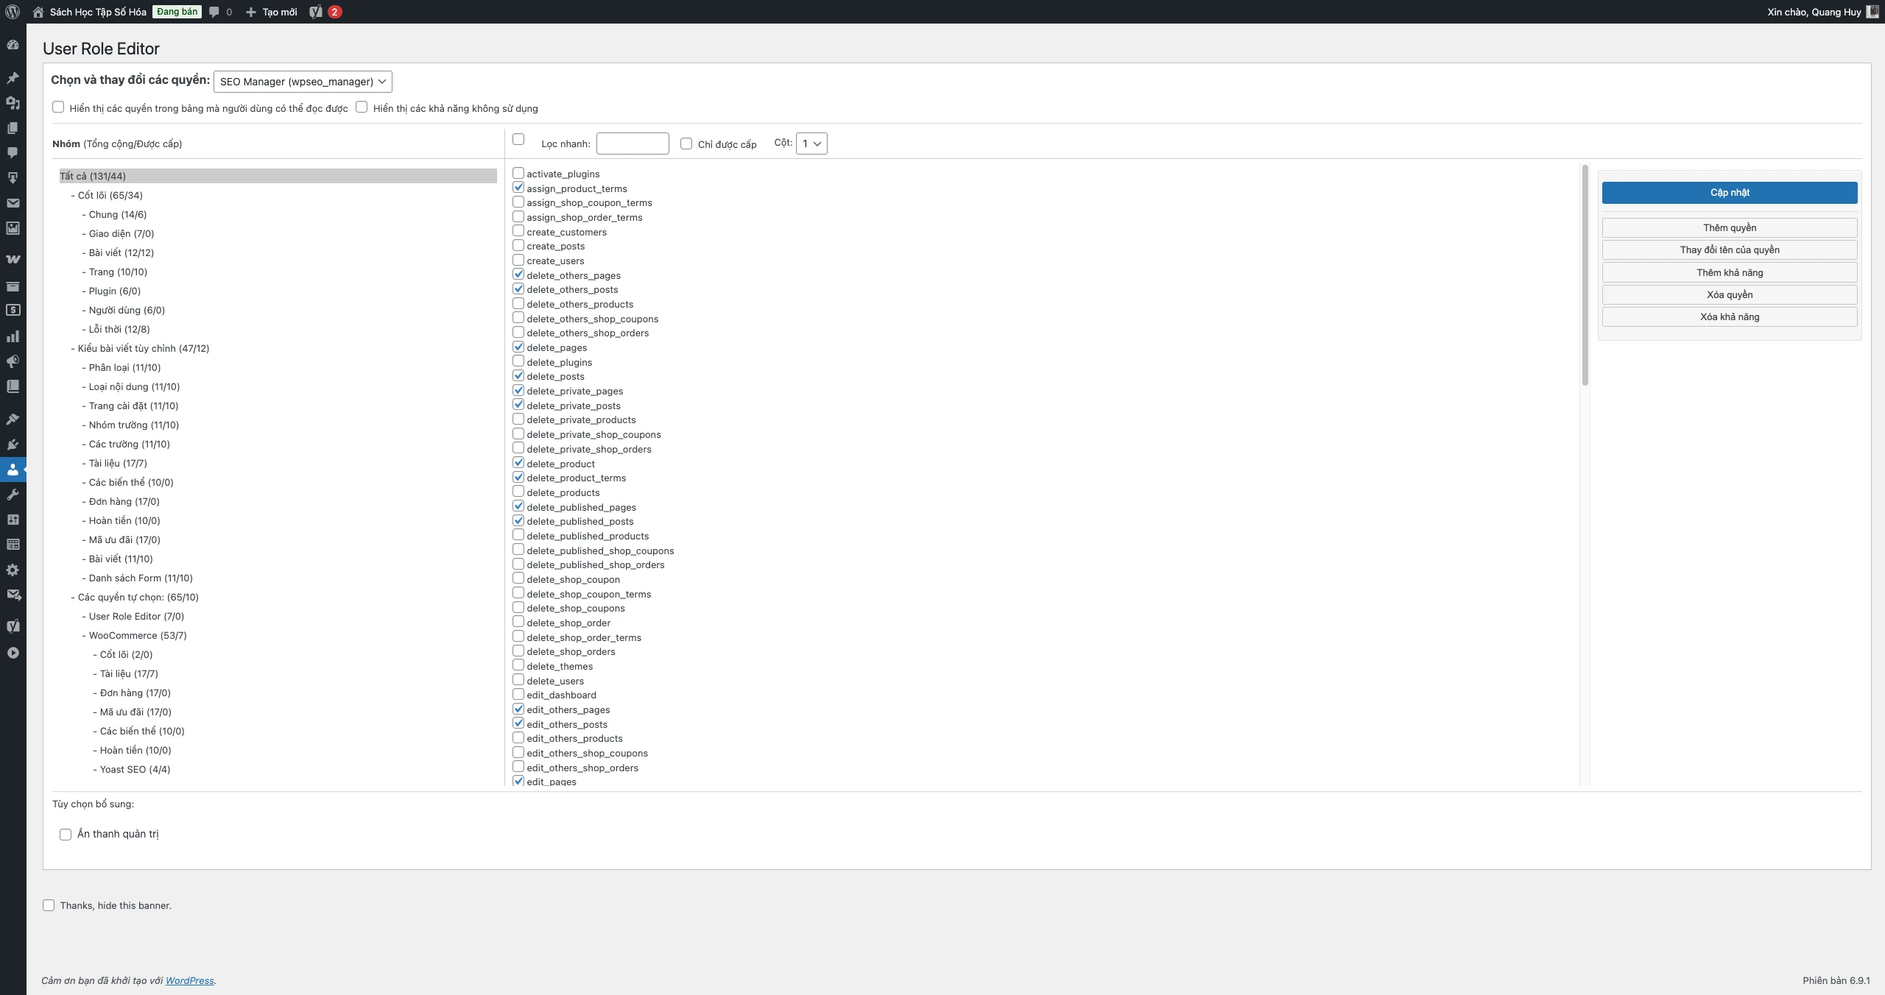Image resolution: width=1885 pixels, height=995 pixels.
Task: Click the Yoast SEO icon in admin bar
Action: tap(316, 12)
